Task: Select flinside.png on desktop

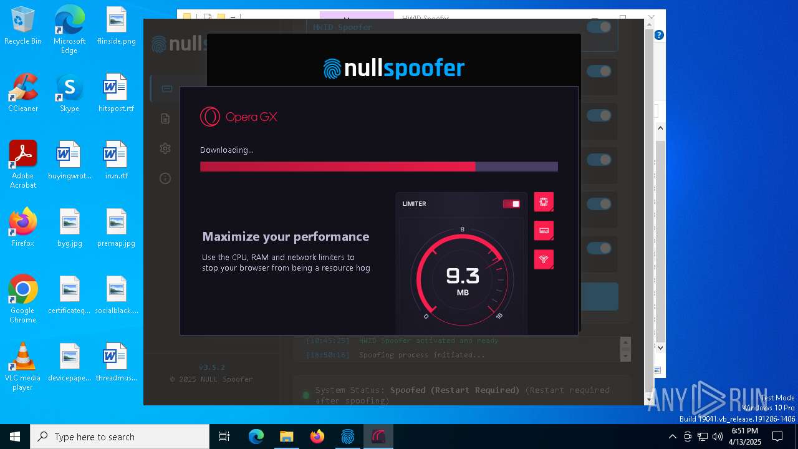Action: click(x=116, y=26)
